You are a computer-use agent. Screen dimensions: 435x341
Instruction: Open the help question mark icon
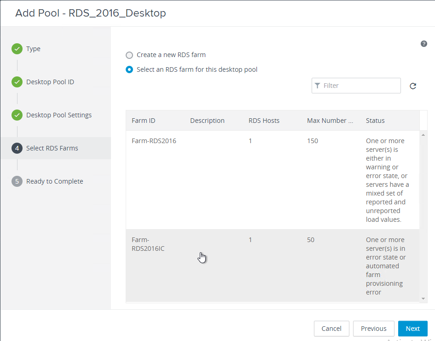[x=423, y=44]
